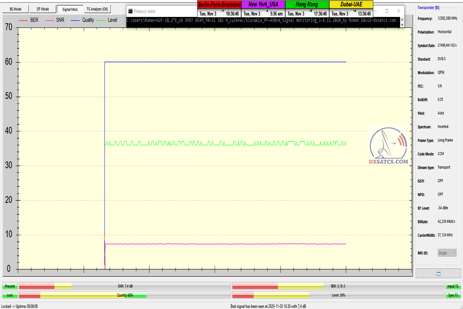
Task: Select the Signal Mon. tab
Action: [70, 9]
